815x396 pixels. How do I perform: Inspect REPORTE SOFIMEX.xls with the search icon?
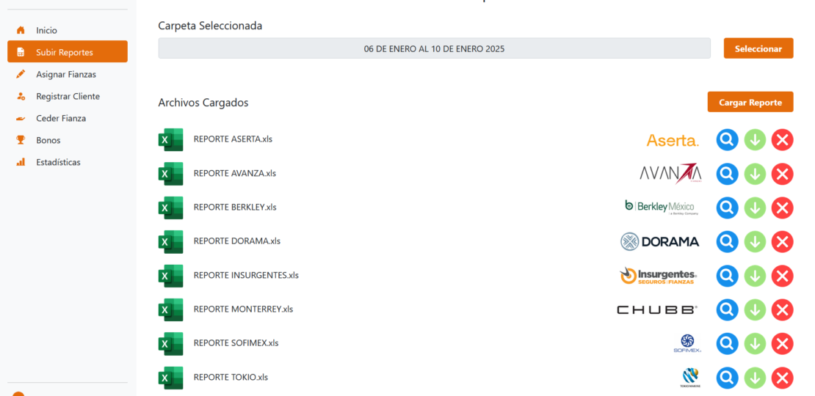point(727,343)
